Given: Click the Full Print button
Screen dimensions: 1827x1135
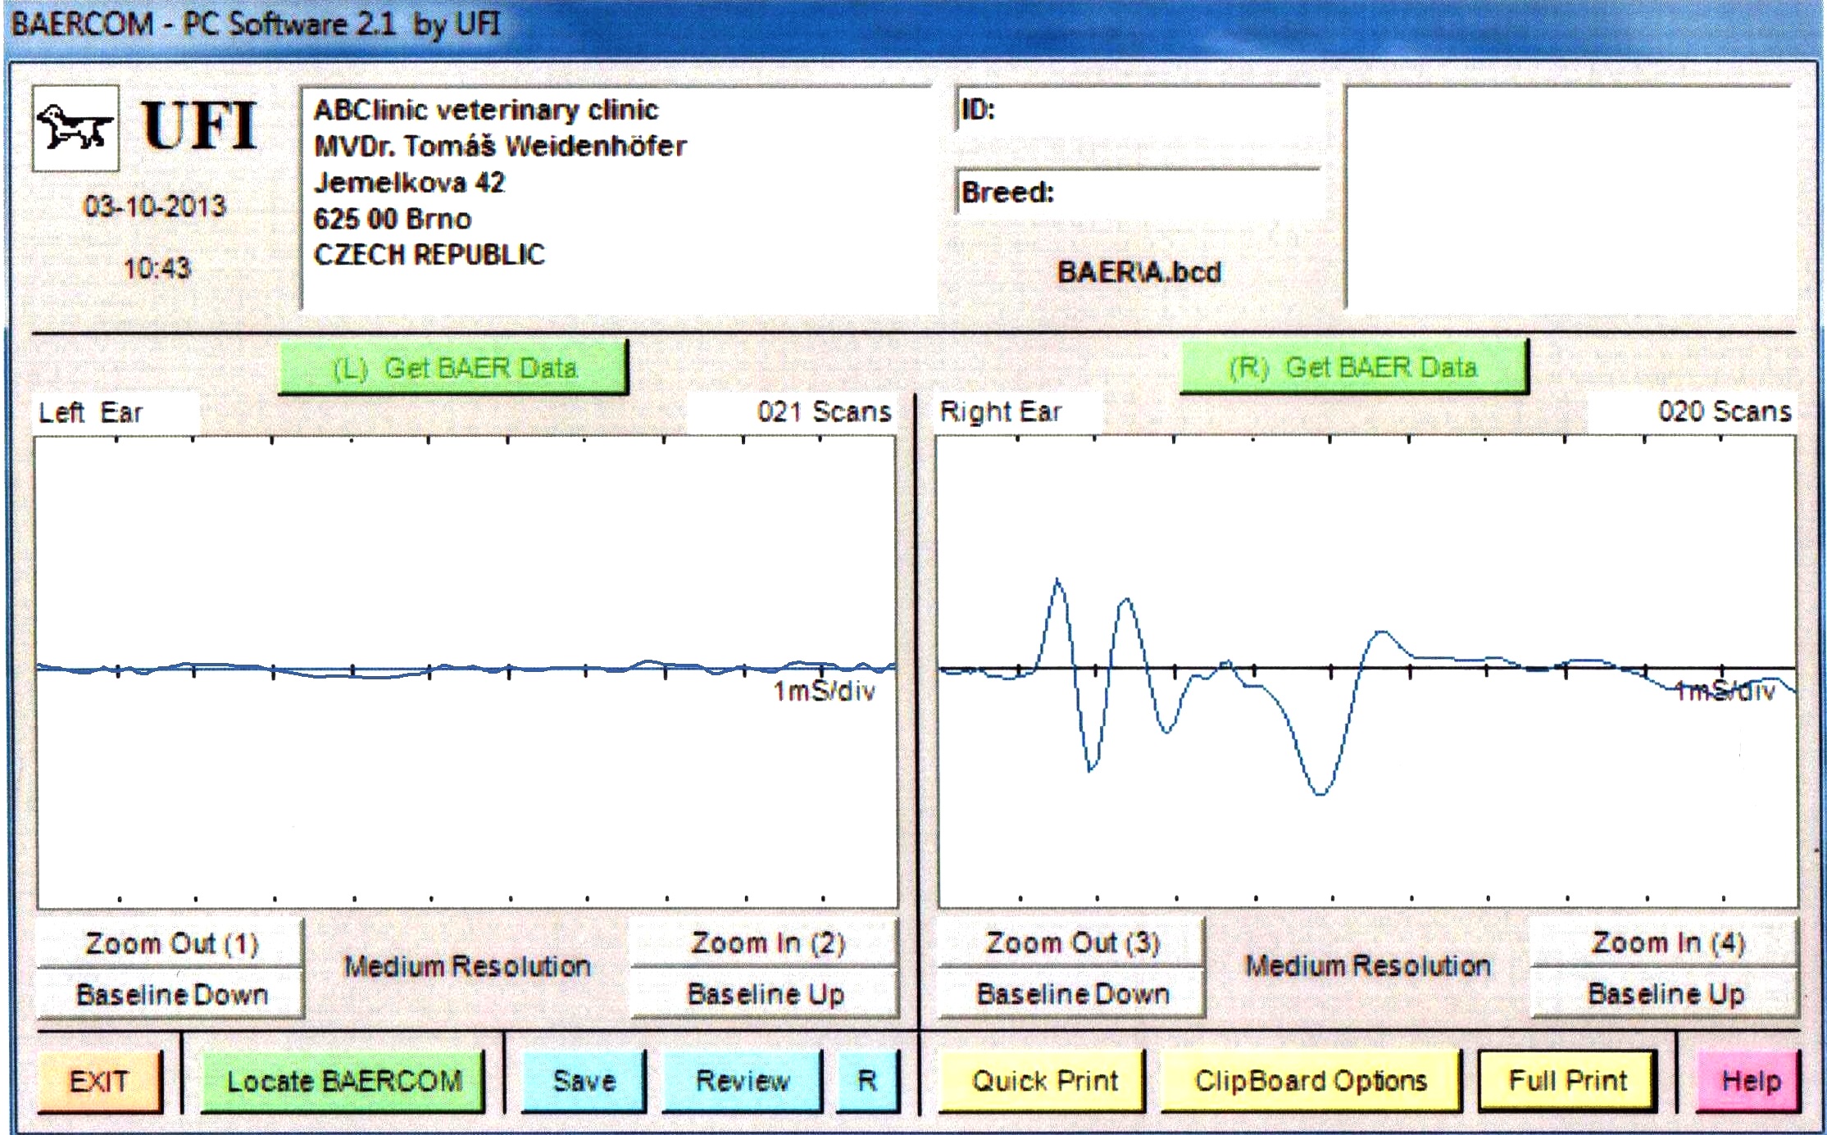Looking at the screenshot, I should (x=1567, y=1081).
